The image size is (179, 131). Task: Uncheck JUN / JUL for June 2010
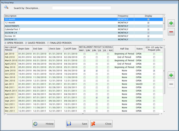click(x=97, y=71)
